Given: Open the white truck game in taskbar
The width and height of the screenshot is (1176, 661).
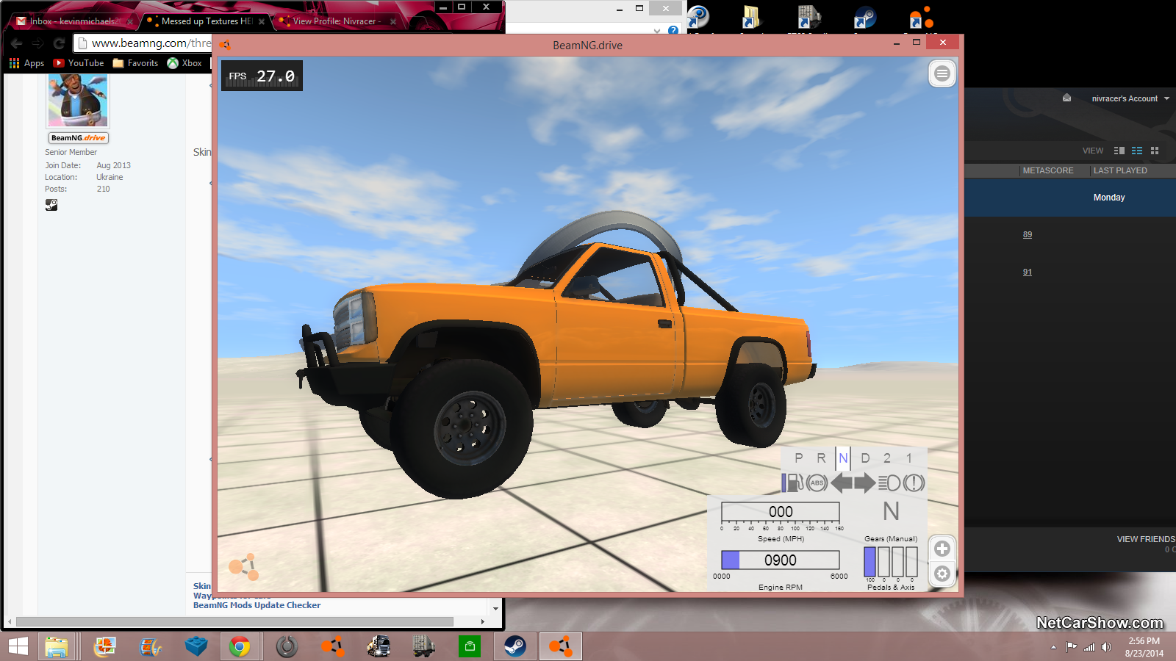Looking at the screenshot, I should tap(379, 646).
